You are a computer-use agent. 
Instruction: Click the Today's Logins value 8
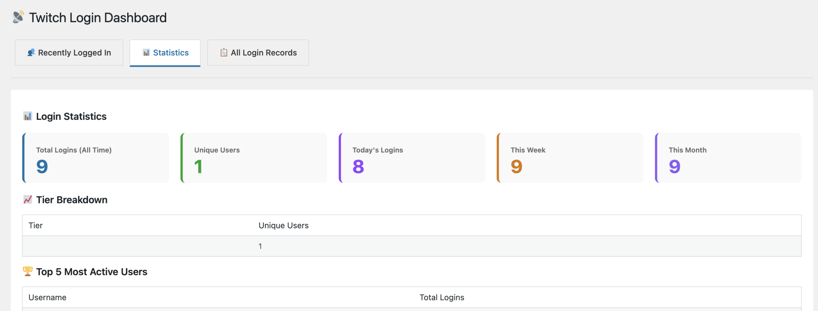359,166
